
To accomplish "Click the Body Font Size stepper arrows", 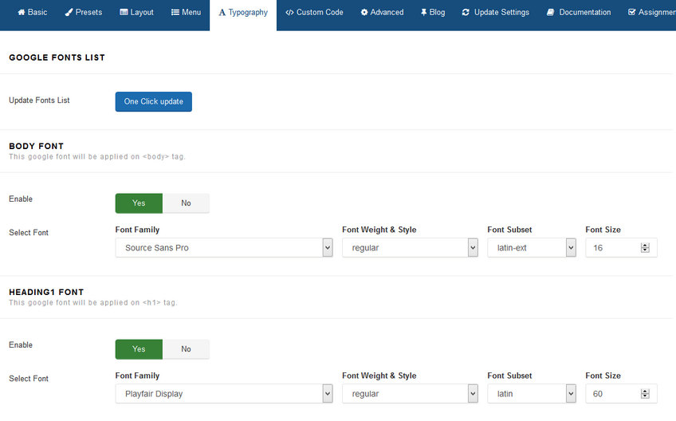I will pyautogui.click(x=645, y=248).
